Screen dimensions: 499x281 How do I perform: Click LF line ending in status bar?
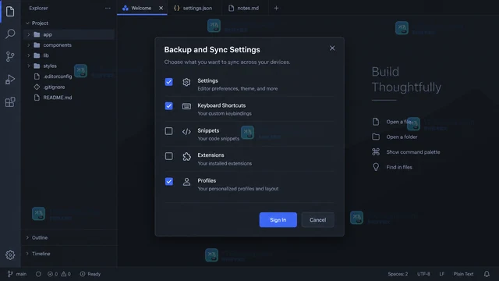[442, 274]
